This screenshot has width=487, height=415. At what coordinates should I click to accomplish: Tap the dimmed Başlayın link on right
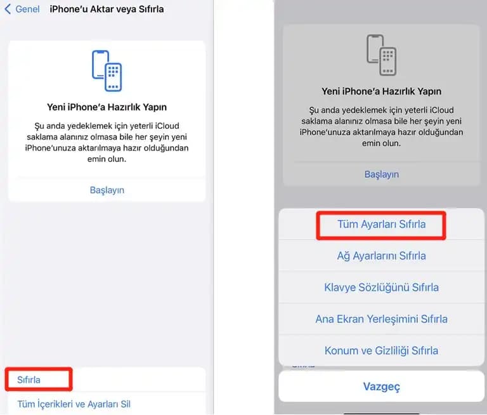pyautogui.click(x=381, y=175)
